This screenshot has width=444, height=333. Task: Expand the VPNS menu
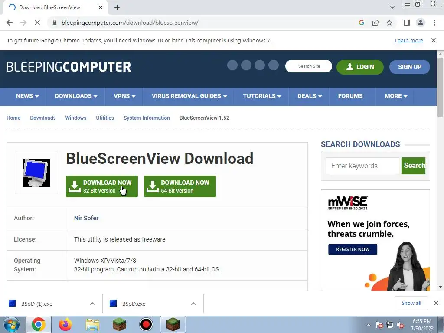pos(124,96)
